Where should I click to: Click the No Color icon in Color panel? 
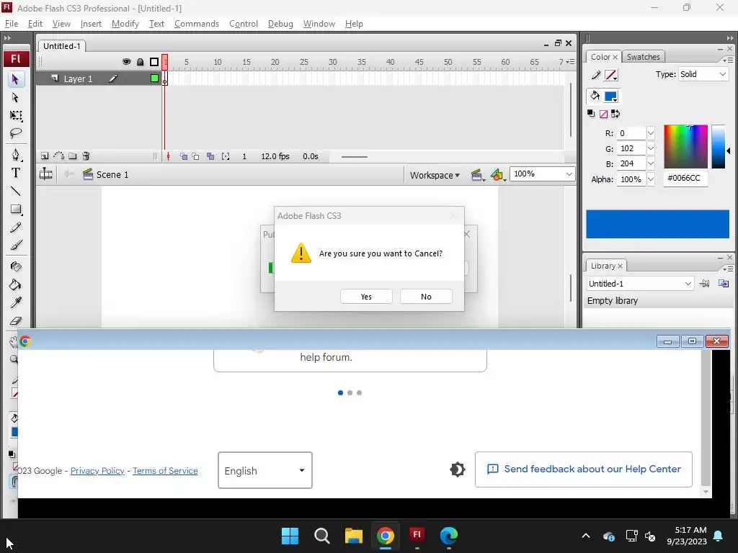click(603, 114)
